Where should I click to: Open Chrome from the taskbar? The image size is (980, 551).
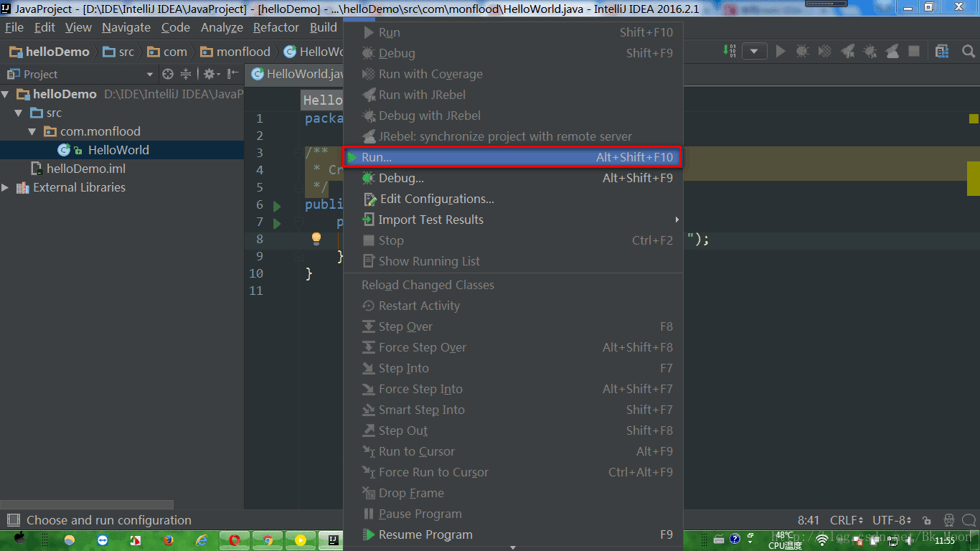tap(267, 540)
